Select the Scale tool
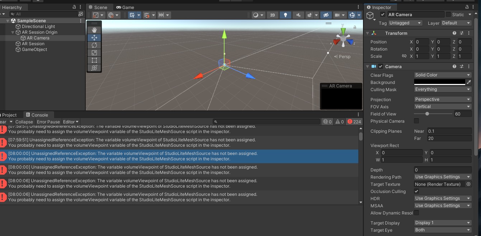 tap(94, 53)
